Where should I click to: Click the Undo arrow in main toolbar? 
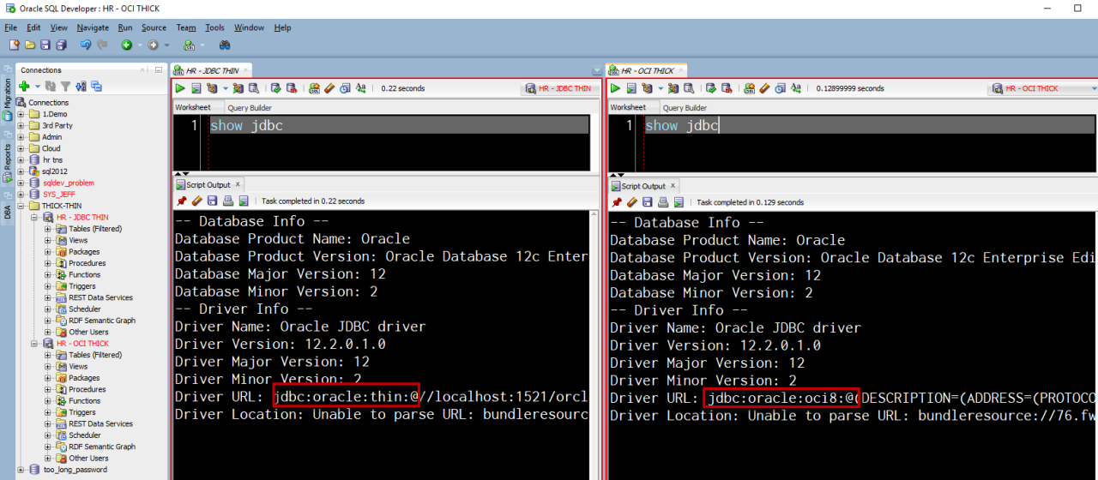coord(85,45)
